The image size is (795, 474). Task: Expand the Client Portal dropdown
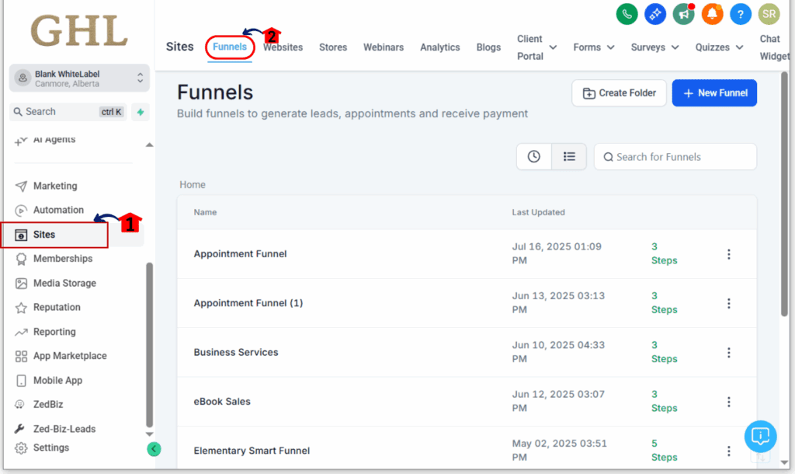click(536, 47)
